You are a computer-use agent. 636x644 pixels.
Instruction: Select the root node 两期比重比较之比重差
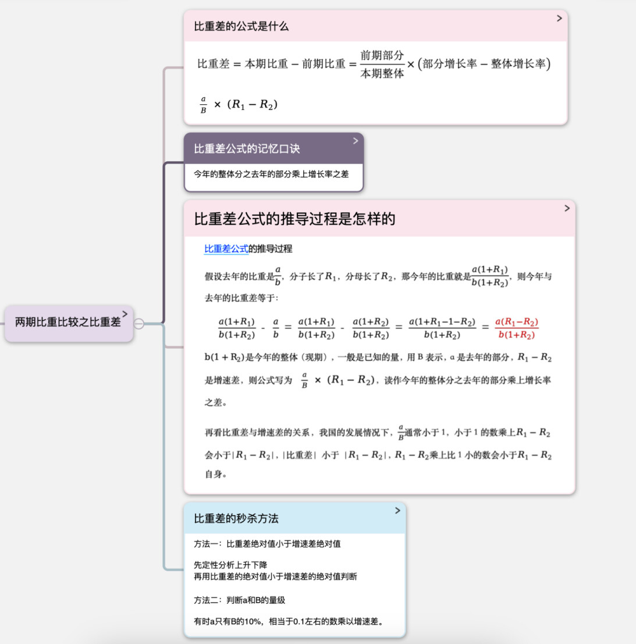coord(67,322)
